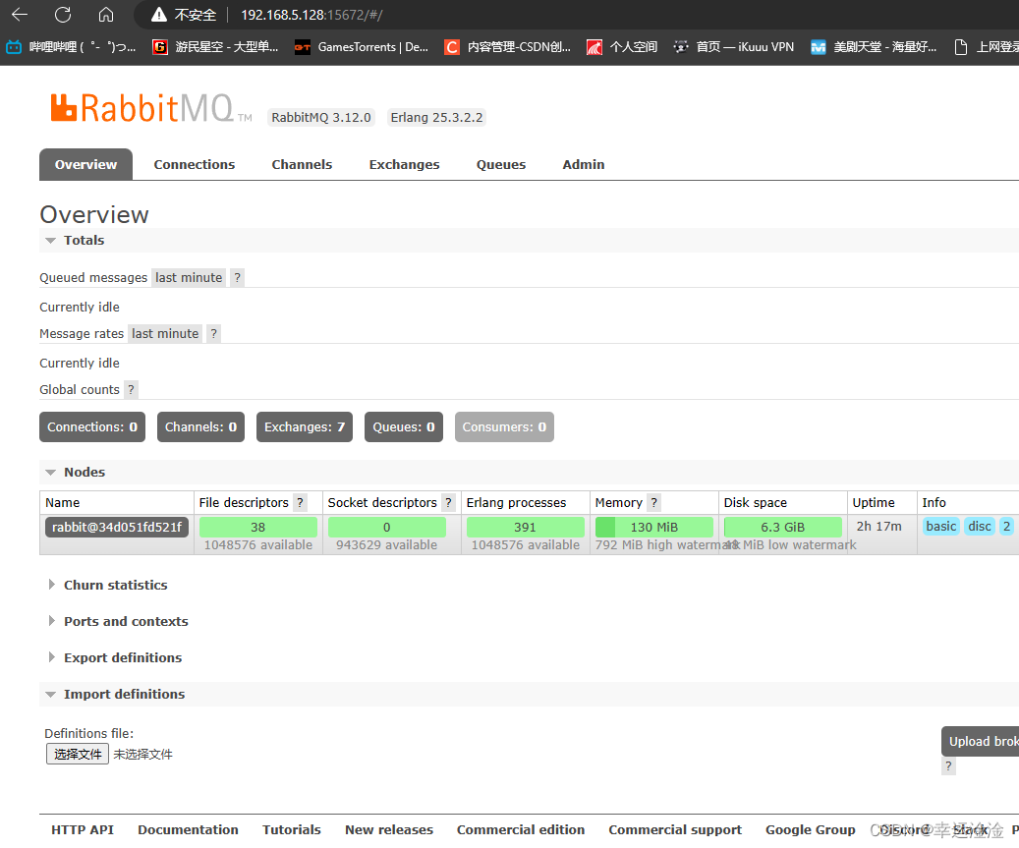Image resolution: width=1019 pixels, height=848 pixels.
Task: Switch to the Queues tab
Action: pos(501,165)
